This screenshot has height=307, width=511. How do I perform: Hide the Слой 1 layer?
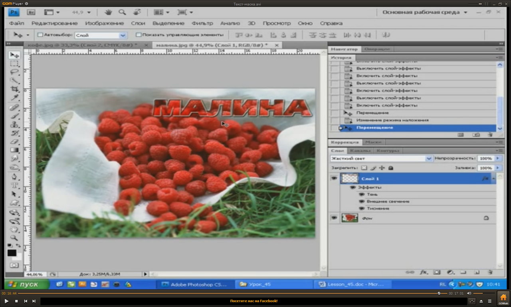pyautogui.click(x=334, y=179)
